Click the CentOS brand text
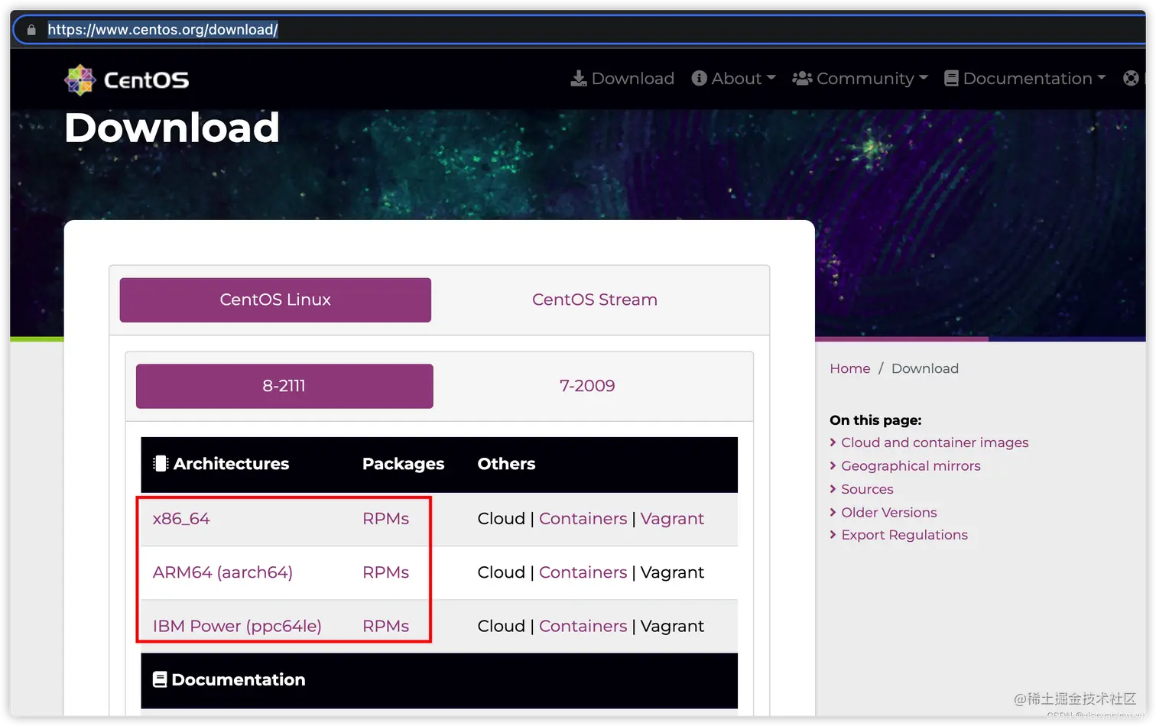Image resolution: width=1156 pixels, height=726 pixels. [146, 80]
